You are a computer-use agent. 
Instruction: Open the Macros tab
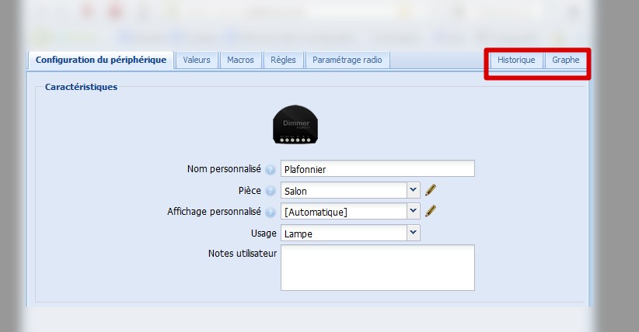[x=240, y=60]
